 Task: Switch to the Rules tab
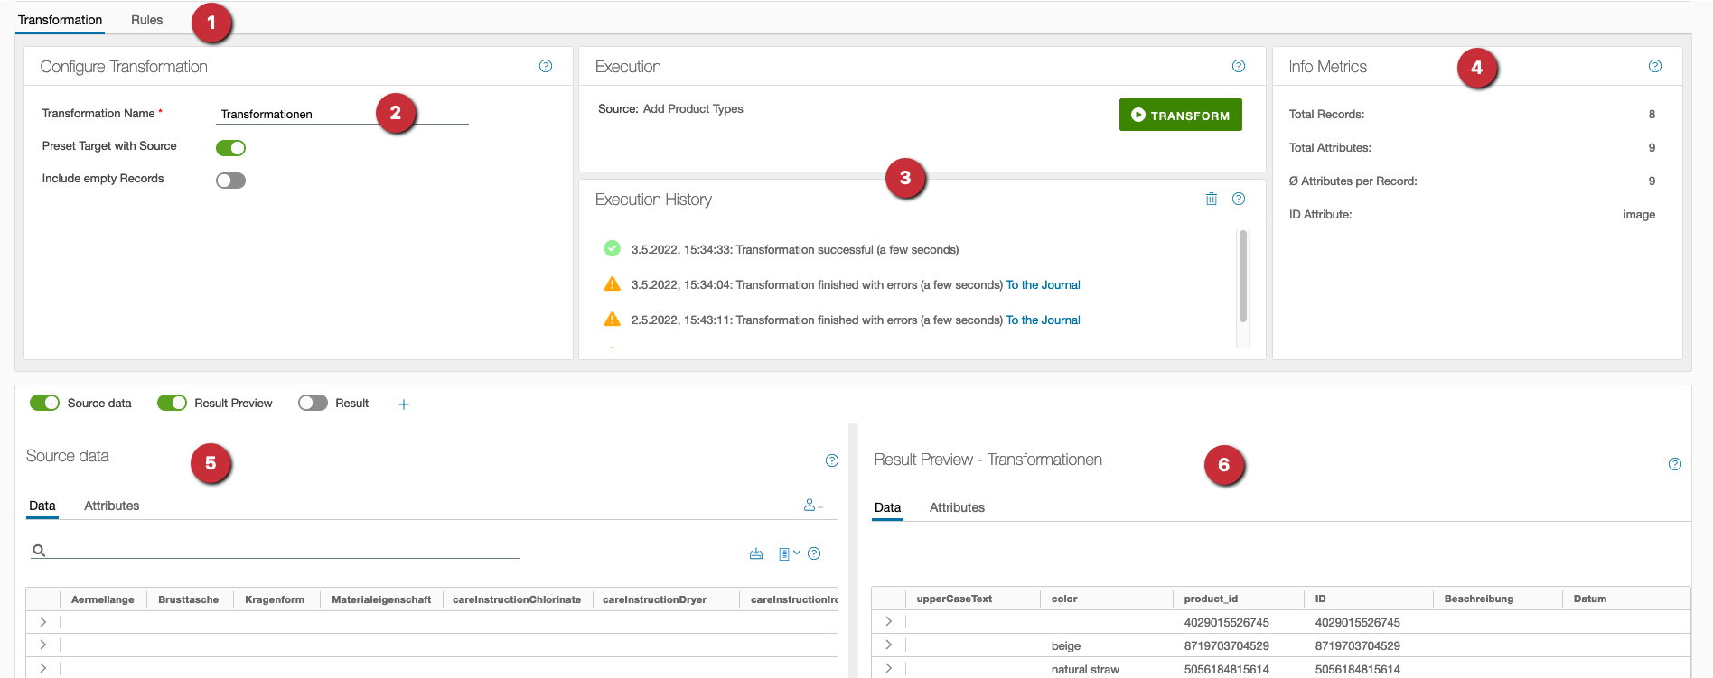(146, 20)
